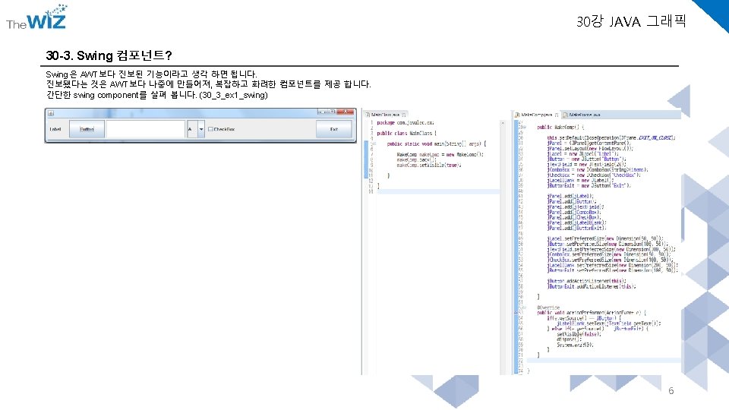Click the 'public static void main' line
Viewport: 729px width, 410px height.
click(x=436, y=143)
